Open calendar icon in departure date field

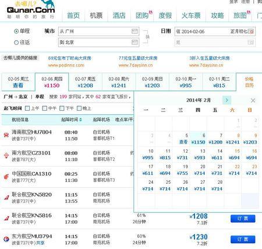[251, 31]
